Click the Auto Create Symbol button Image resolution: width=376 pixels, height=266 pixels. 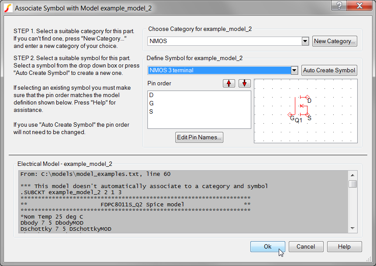click(329, 70)
